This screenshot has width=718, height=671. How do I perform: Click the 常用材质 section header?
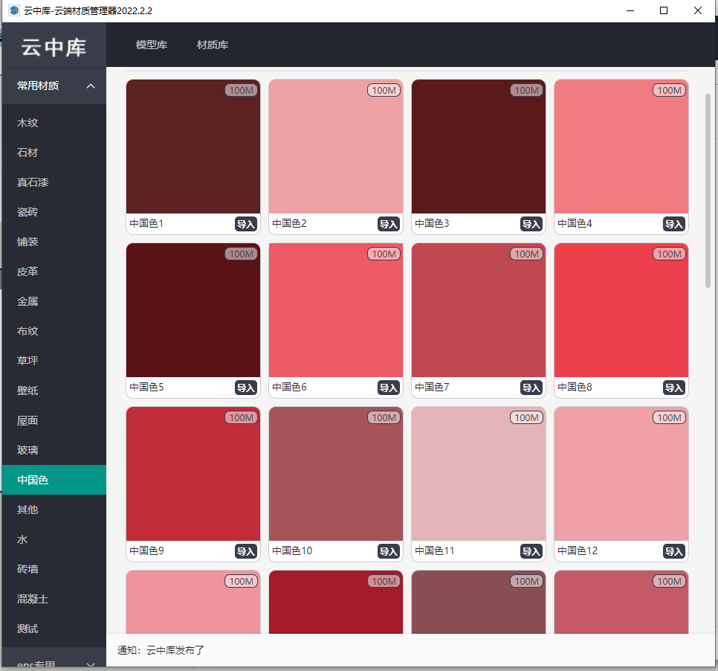coord(54,86)
